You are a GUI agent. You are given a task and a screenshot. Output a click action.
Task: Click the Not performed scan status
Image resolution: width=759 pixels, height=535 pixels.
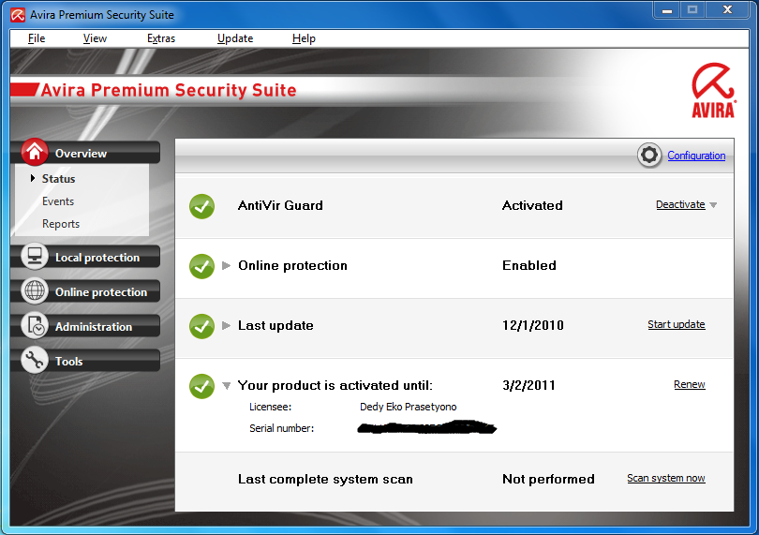tap(548, 479)
